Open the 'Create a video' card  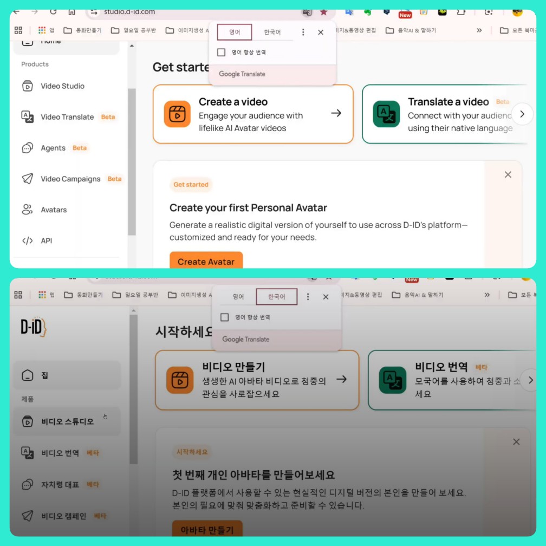[253, 114]
